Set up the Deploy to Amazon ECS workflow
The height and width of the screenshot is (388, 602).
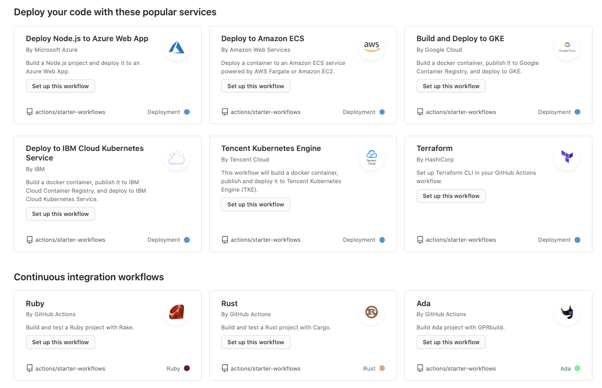click(x=256, y=86)
